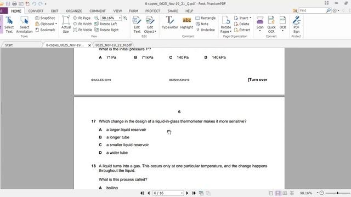Screen dimensions: 351x197
Task: Open the HELP ribbon tab
Action: point(189,11)
